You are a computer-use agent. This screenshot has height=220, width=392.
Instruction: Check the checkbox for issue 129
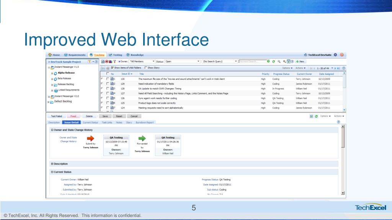[108, 84]
